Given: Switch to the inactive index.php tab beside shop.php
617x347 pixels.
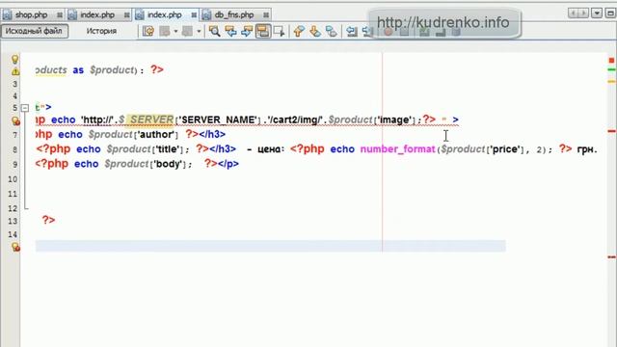Looking at the screenshot, I should 97,15.
